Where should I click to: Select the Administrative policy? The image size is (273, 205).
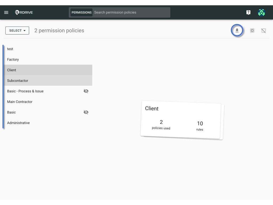tap(48, 123)
